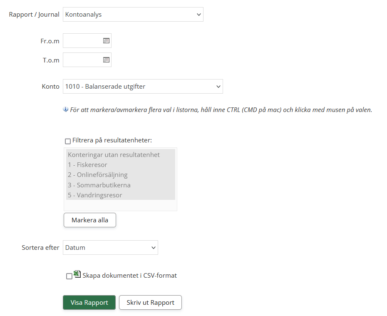Focus the T.o.m date input field
387x316 pixels.
pyautogui.click(x=82, y=60)
